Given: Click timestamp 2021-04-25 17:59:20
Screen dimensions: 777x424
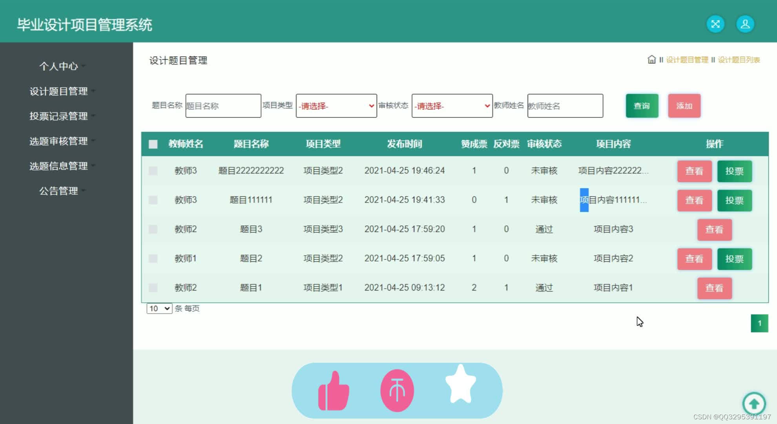Looking at the screenshot, I should tap(405, 229).
